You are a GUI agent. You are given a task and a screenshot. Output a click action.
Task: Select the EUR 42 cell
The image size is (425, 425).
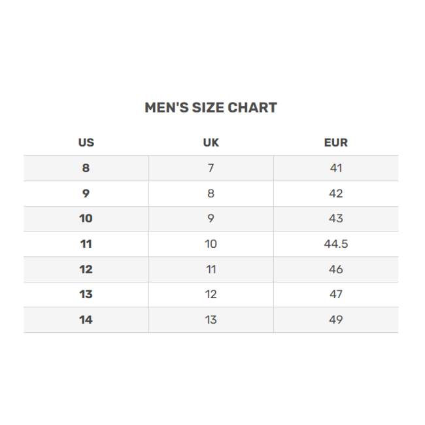tap(335, 194)
